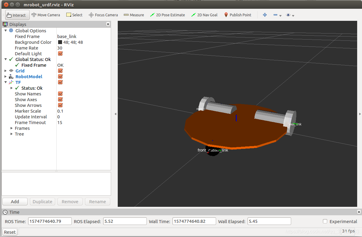Click the Add display button
The width and height of the screenshot is (362, 237).
click(15, 202)
